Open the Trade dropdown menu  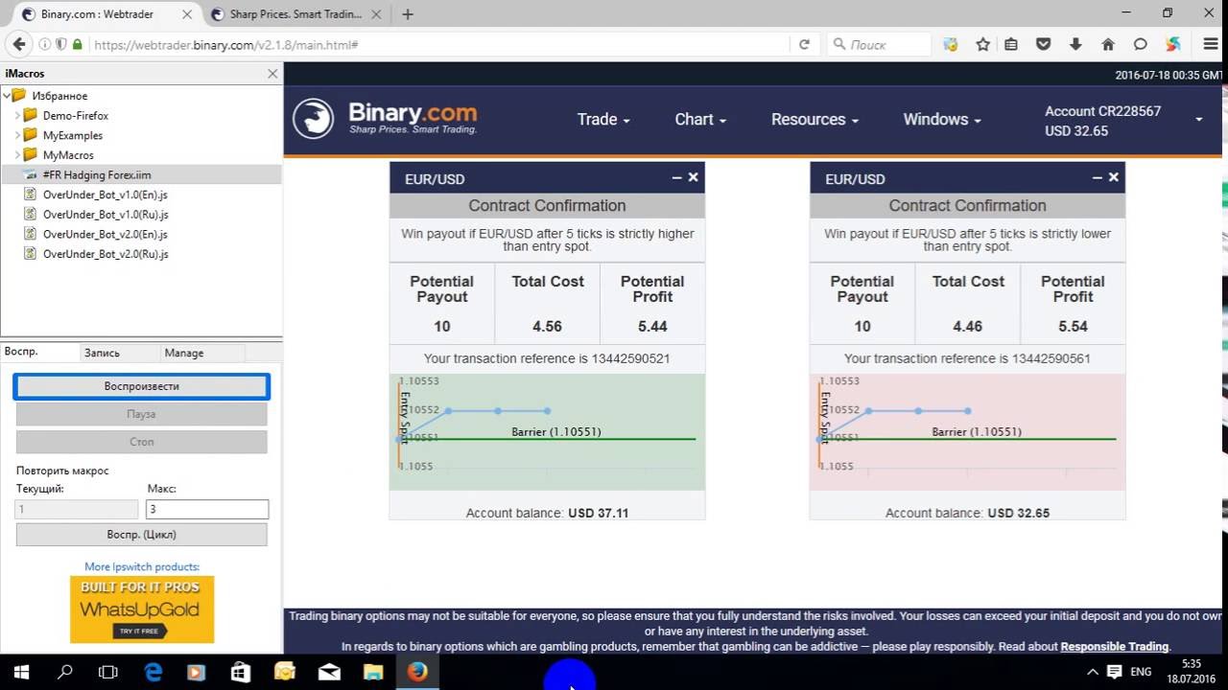(603, 119)
